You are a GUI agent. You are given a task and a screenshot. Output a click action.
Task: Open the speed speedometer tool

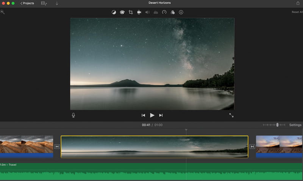164,12
